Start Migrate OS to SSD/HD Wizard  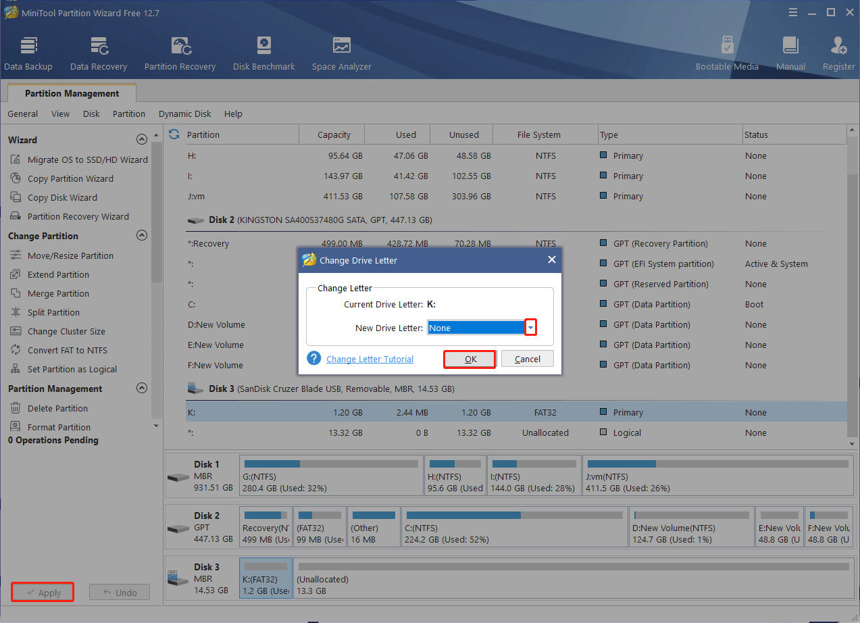tap(79, 160)
